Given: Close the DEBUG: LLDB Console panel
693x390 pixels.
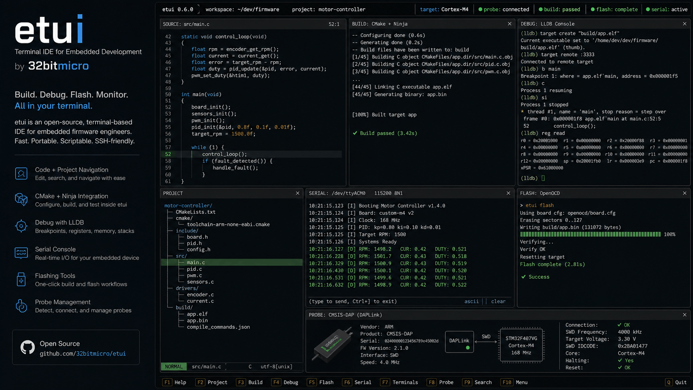Looking at the screenshot, I should pyautogui.click(x=684, y=24).
